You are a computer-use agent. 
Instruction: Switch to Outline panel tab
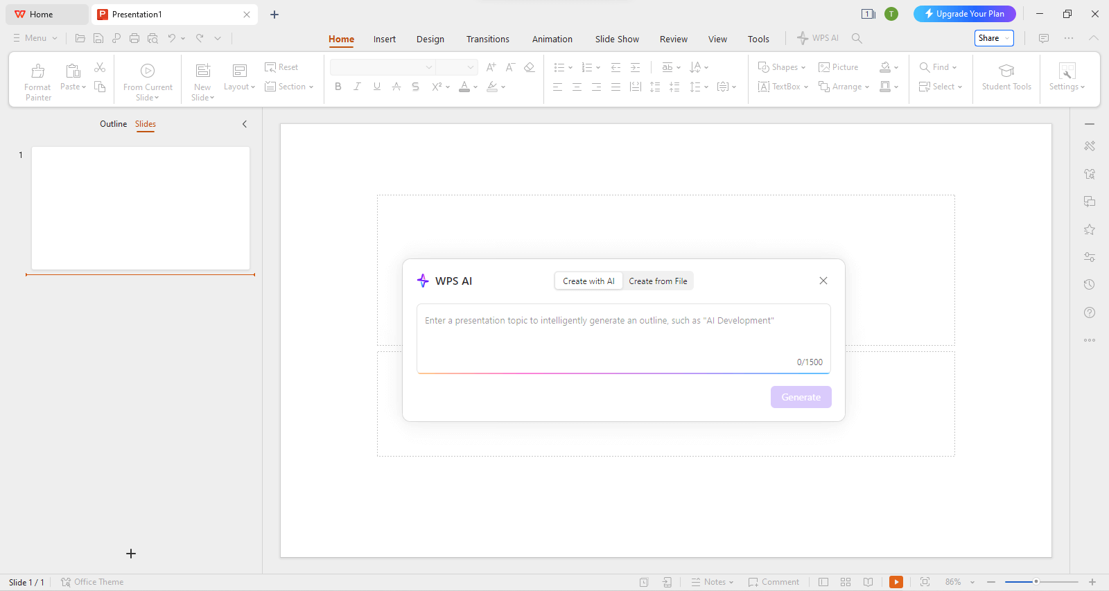pos(114,124)
